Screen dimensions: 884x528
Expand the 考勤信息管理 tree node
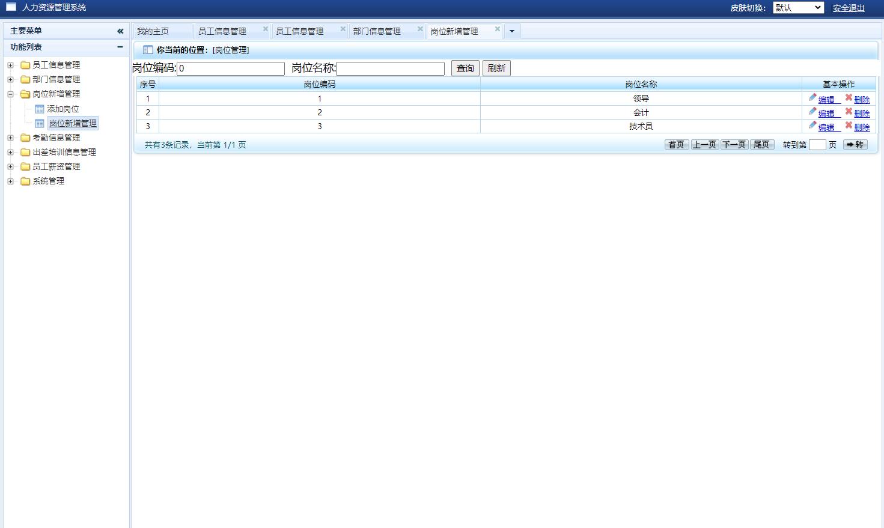point(10,138)
